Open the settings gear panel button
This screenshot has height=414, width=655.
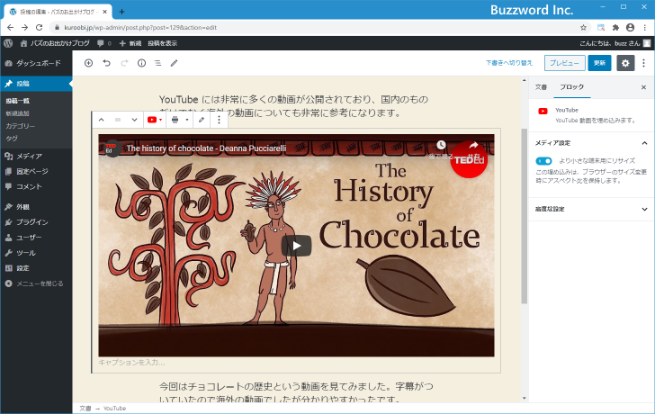625,63
